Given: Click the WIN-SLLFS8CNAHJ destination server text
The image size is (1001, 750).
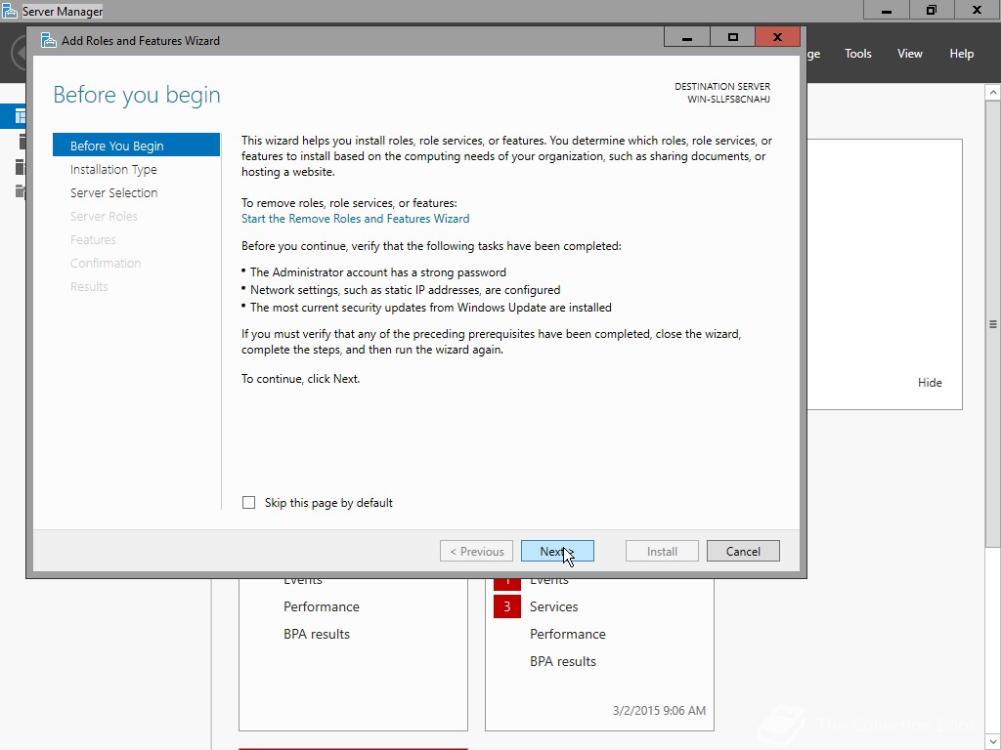Looking at the screenshot, I should [728, 100].
